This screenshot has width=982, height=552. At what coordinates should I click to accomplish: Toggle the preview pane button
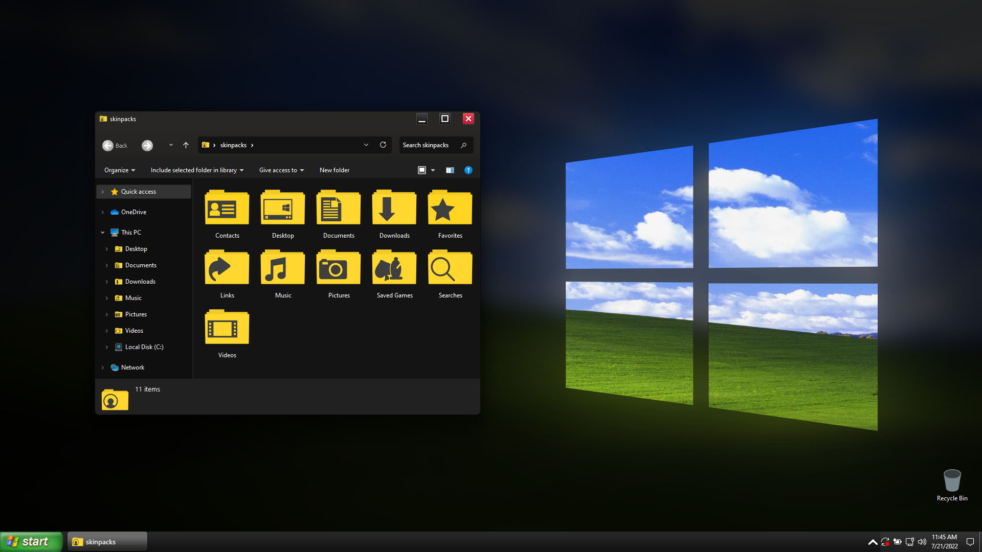pos(450,170)
